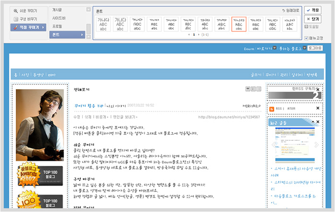Image resolution: width=335 pixels, height=212 pixels.
Task: Expand the Daum 바로가기 dropdown
Action: click(275, 48)
